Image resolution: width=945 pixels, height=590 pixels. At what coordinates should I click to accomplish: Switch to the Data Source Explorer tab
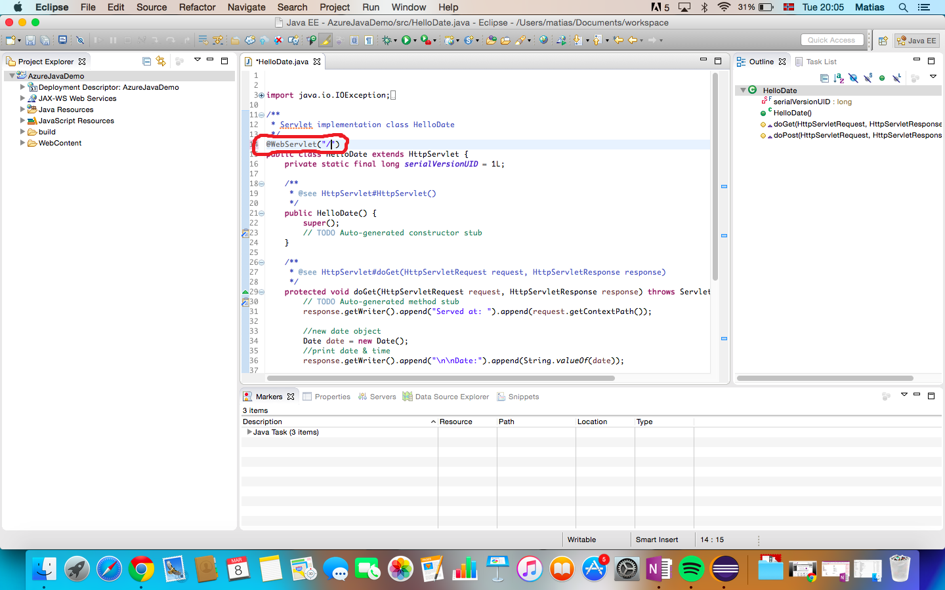446,397
